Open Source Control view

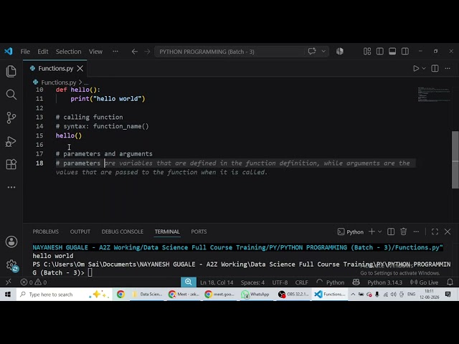point(11,118)
